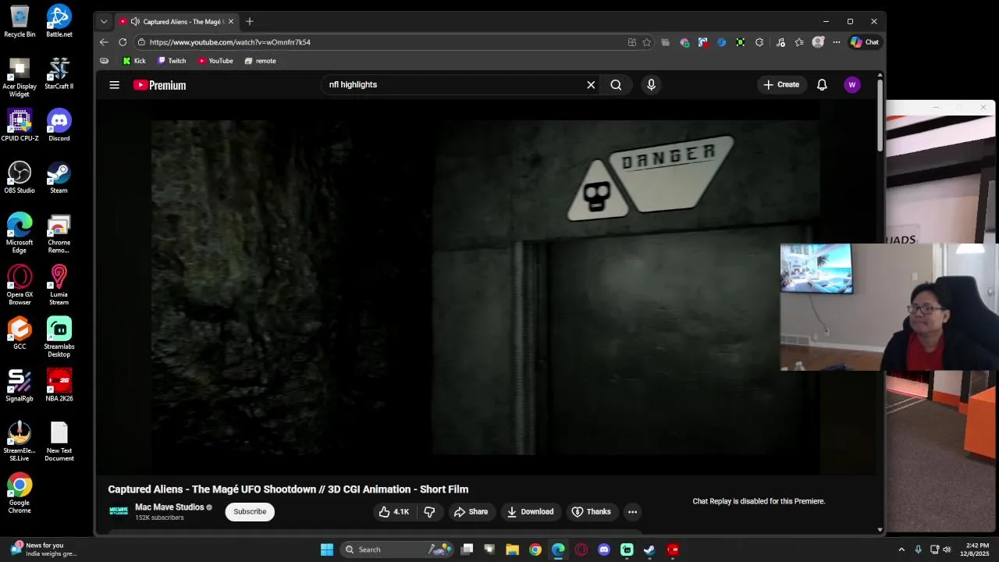Open the purple 'W' account avatar
The height and width of the screenshot is (562, 999).
(851, 85)
